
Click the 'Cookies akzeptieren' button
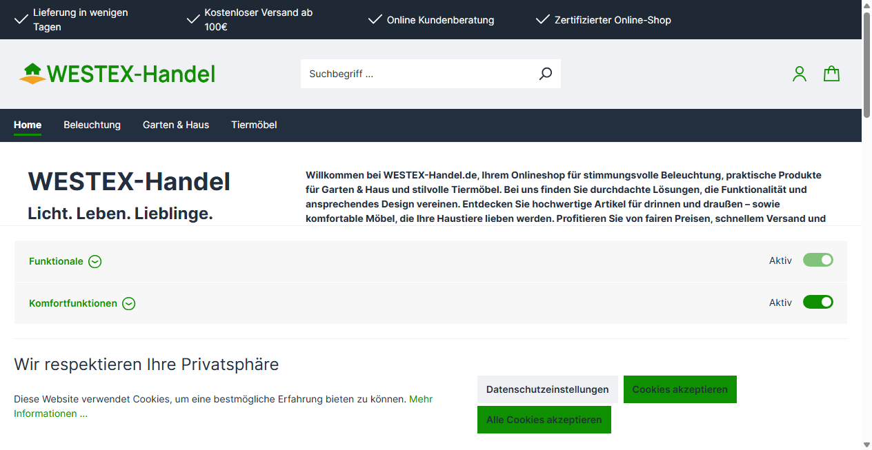click(680, 389)
